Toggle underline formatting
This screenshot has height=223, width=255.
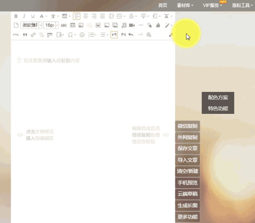[33, 16]
